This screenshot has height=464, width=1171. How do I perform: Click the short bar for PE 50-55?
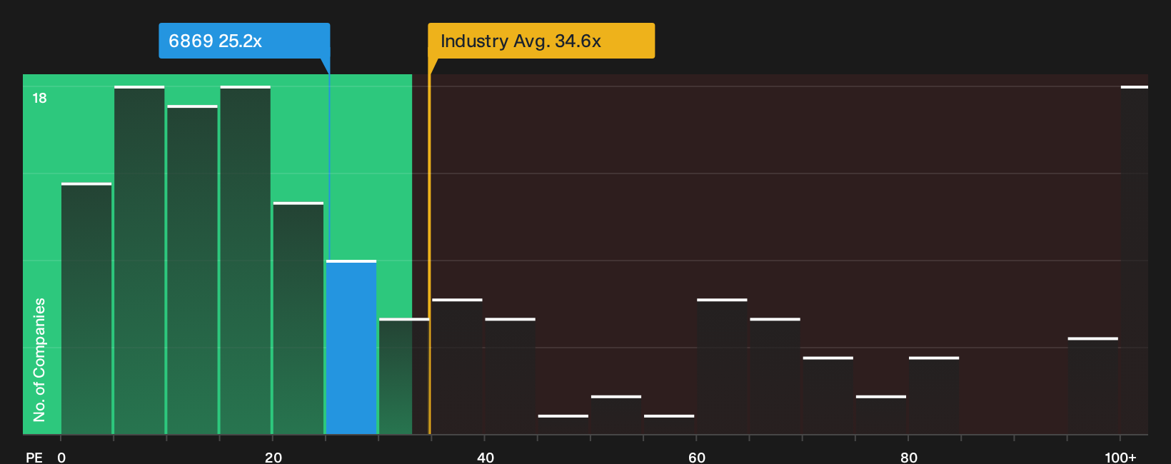point(616,415)
